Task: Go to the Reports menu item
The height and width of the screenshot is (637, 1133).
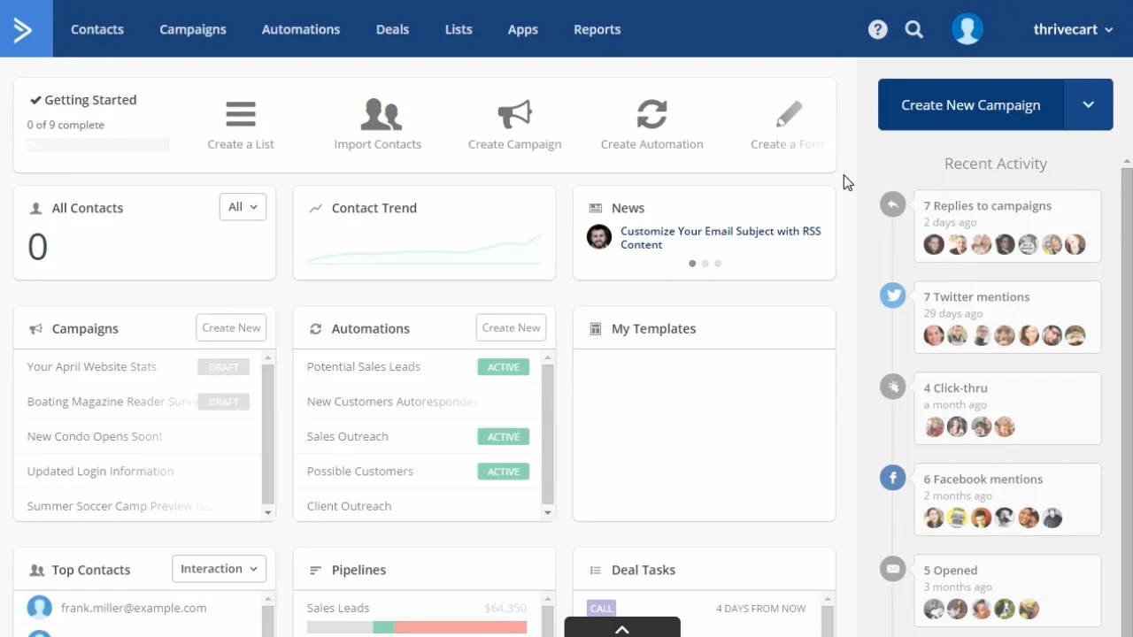Action: (597, 29)
